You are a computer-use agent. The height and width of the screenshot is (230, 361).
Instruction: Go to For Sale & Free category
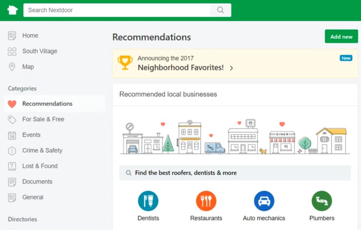43,119
